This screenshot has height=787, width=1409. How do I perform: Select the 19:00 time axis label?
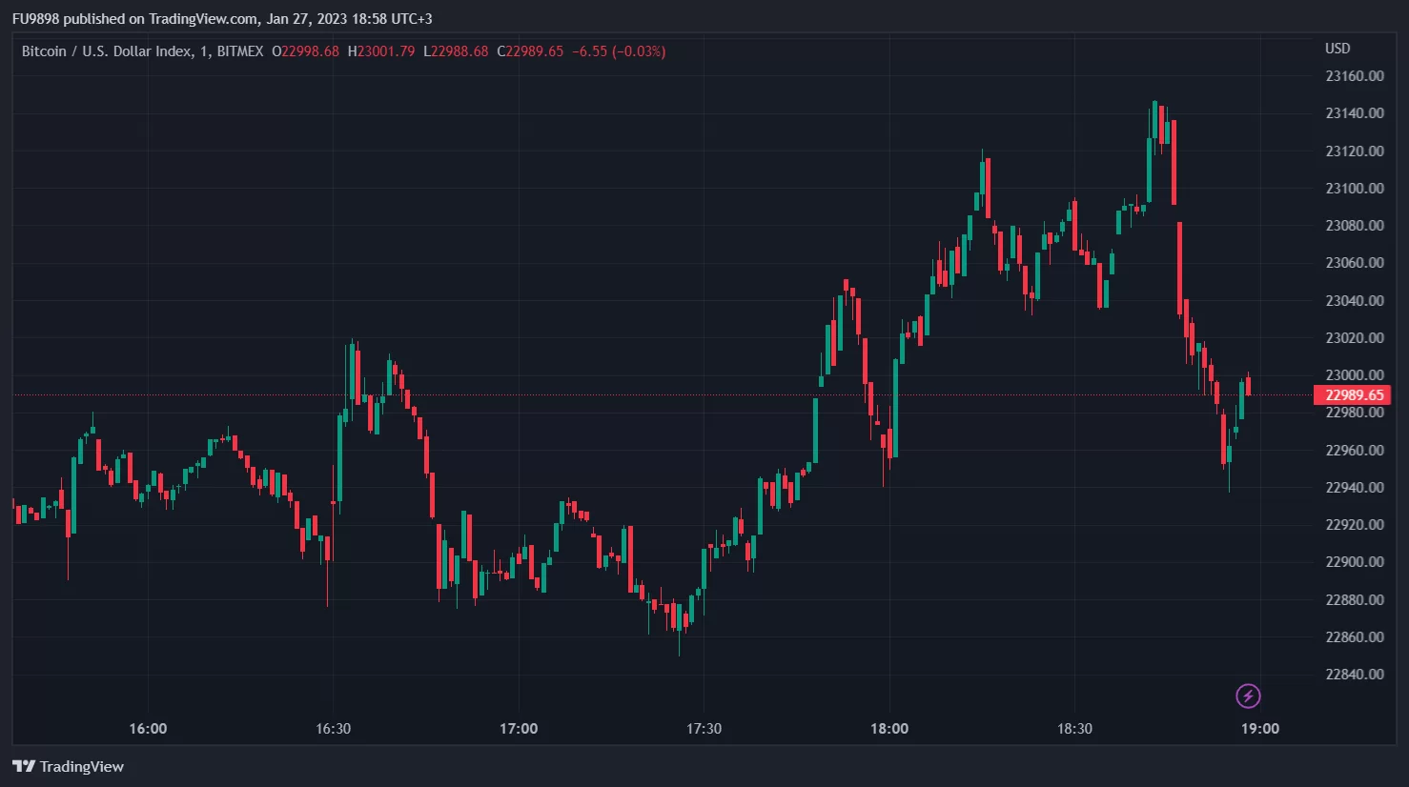(x=1260, y=729)
